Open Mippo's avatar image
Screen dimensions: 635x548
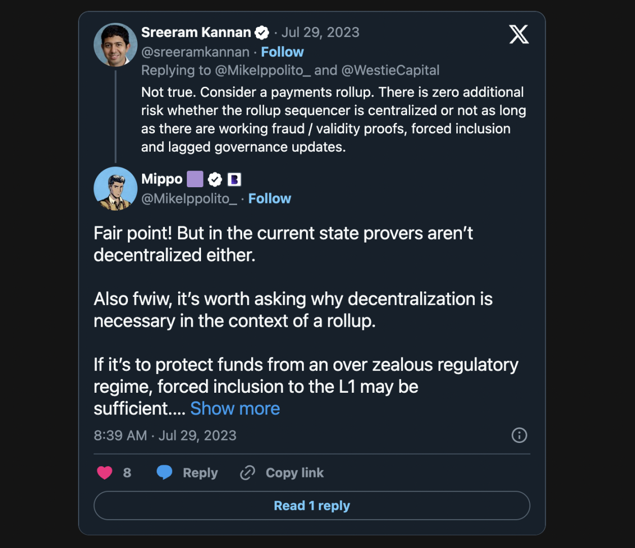click(116, 189)
